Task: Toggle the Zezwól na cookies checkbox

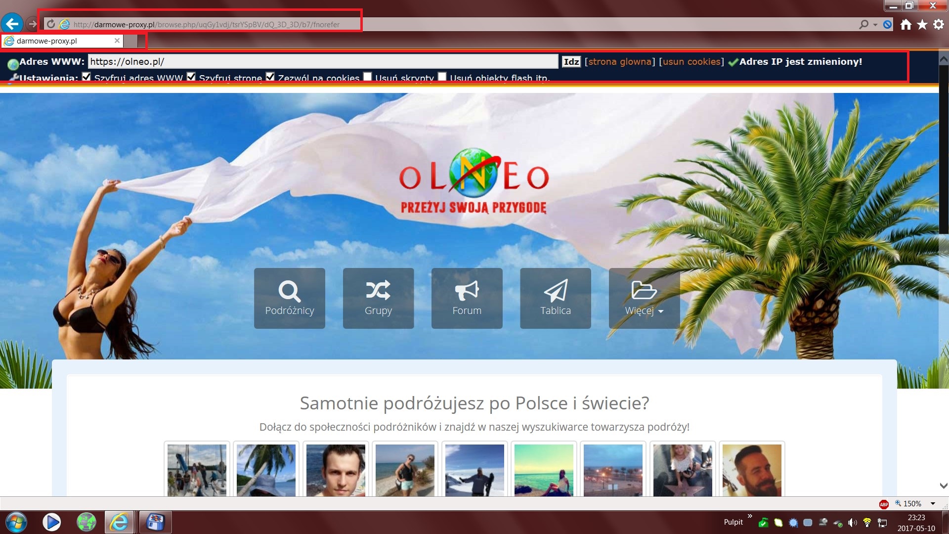Action: (270, 77)
